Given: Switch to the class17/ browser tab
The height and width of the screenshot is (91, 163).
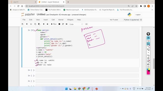Looking at the screenshot, I should point(23,2).
